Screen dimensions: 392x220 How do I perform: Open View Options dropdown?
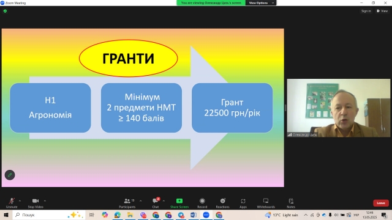tap(261, 2)
